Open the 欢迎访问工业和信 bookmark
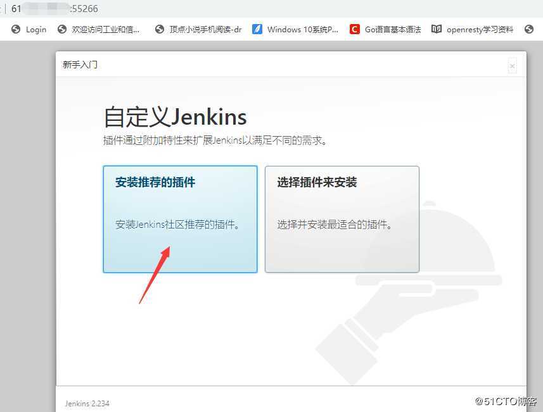 [99, 29]
